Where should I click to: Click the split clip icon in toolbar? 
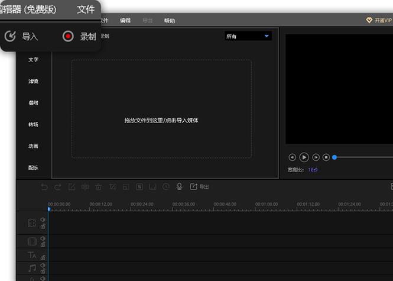click(85, 187)
